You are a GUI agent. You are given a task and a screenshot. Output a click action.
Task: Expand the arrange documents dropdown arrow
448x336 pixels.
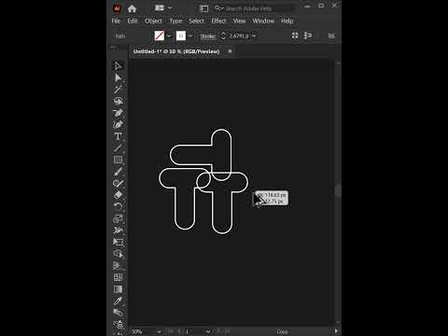click(x=170, y=7)
